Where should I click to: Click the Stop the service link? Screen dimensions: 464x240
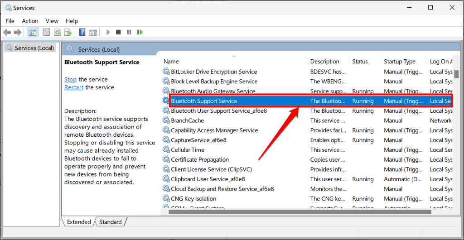(70, 79)
